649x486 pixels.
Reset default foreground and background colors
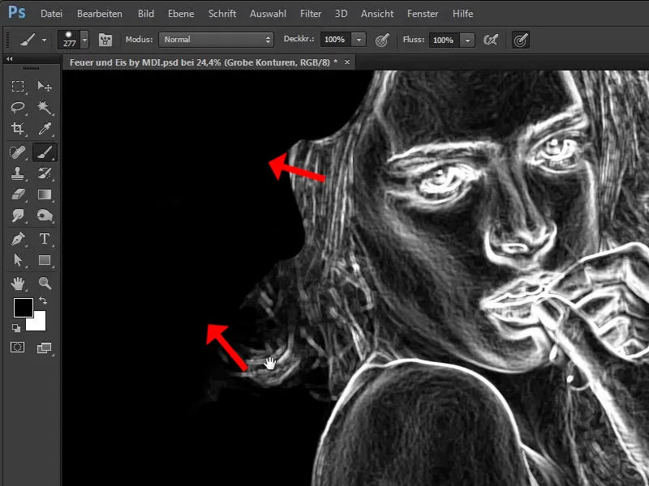16,328
